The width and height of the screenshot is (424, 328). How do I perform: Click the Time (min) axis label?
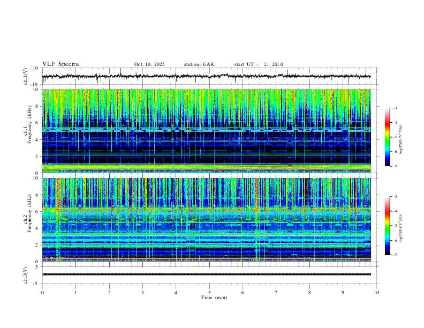(214, 297)
